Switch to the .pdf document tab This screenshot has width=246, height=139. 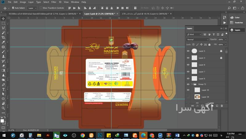click(43, 14)
